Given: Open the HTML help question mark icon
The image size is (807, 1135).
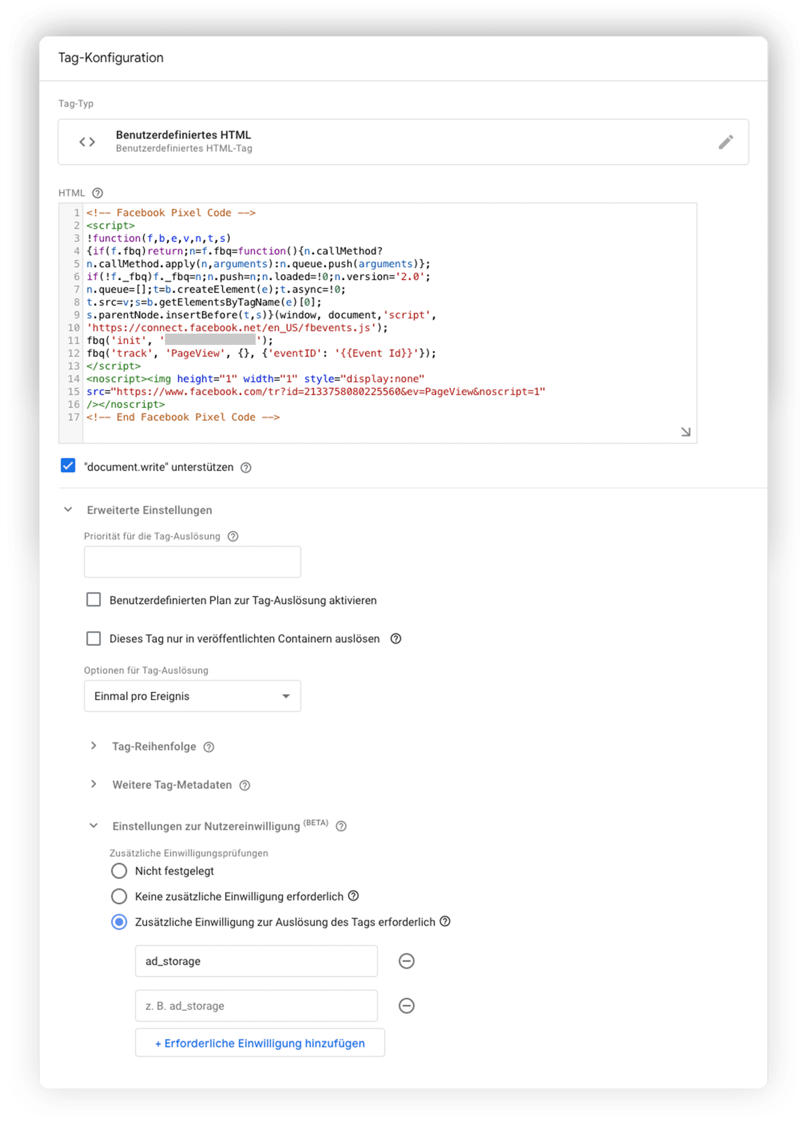Looking at the screenshot, I should 98,193.
